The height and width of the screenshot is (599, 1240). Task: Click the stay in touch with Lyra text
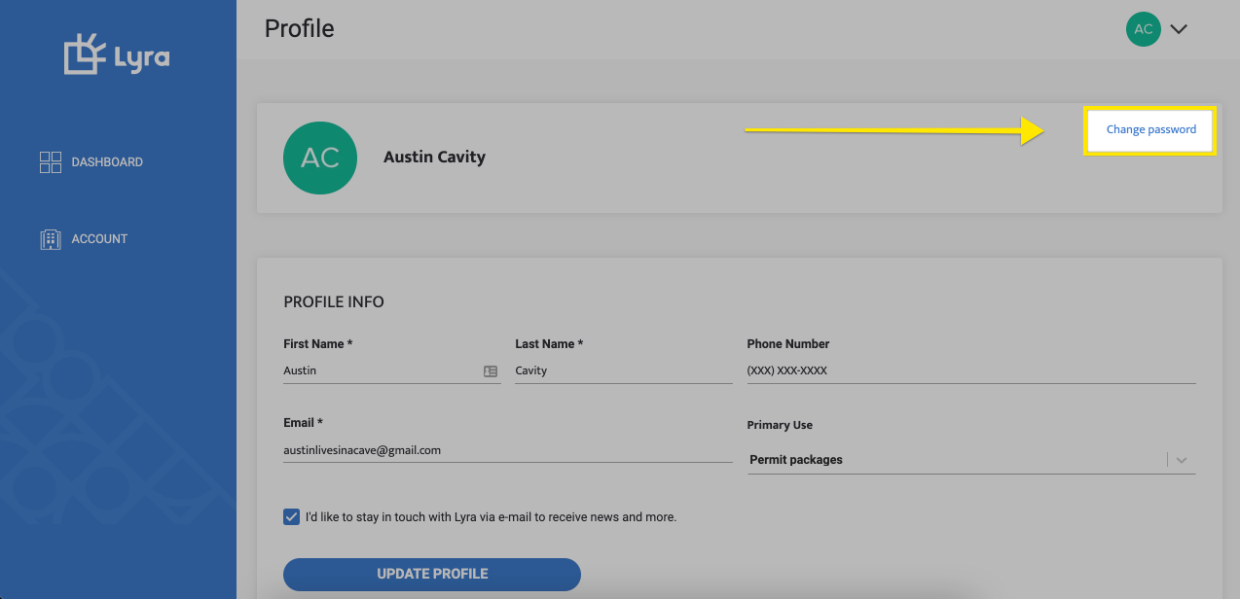(x=491, y=516)
